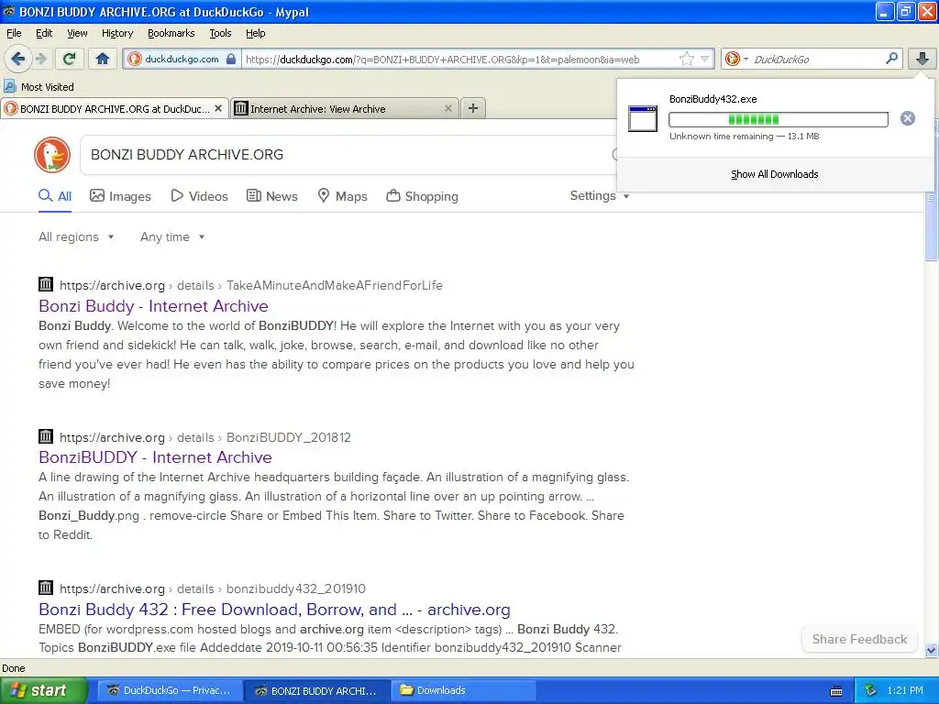Open Bonzi Buddy 432 Free Download result

click(274, 610)
